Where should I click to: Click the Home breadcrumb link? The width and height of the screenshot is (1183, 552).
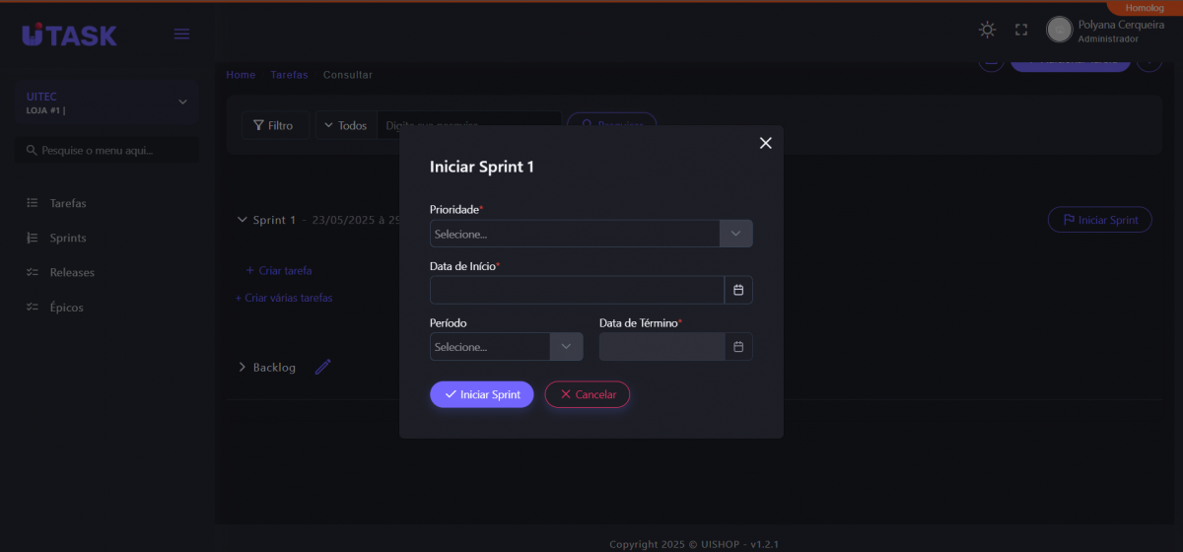pyautogui.click(x=241, y=75)
